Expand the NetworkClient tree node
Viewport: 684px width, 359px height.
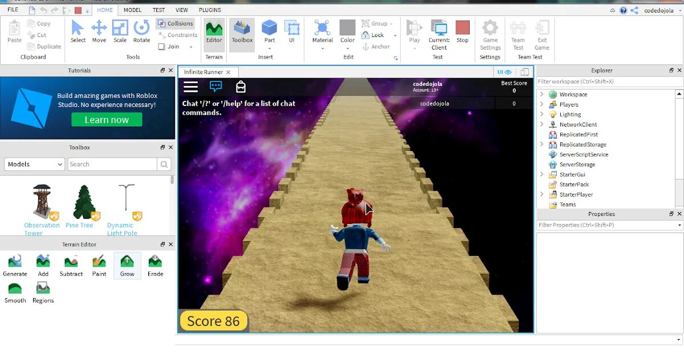[x=541, y=124]
